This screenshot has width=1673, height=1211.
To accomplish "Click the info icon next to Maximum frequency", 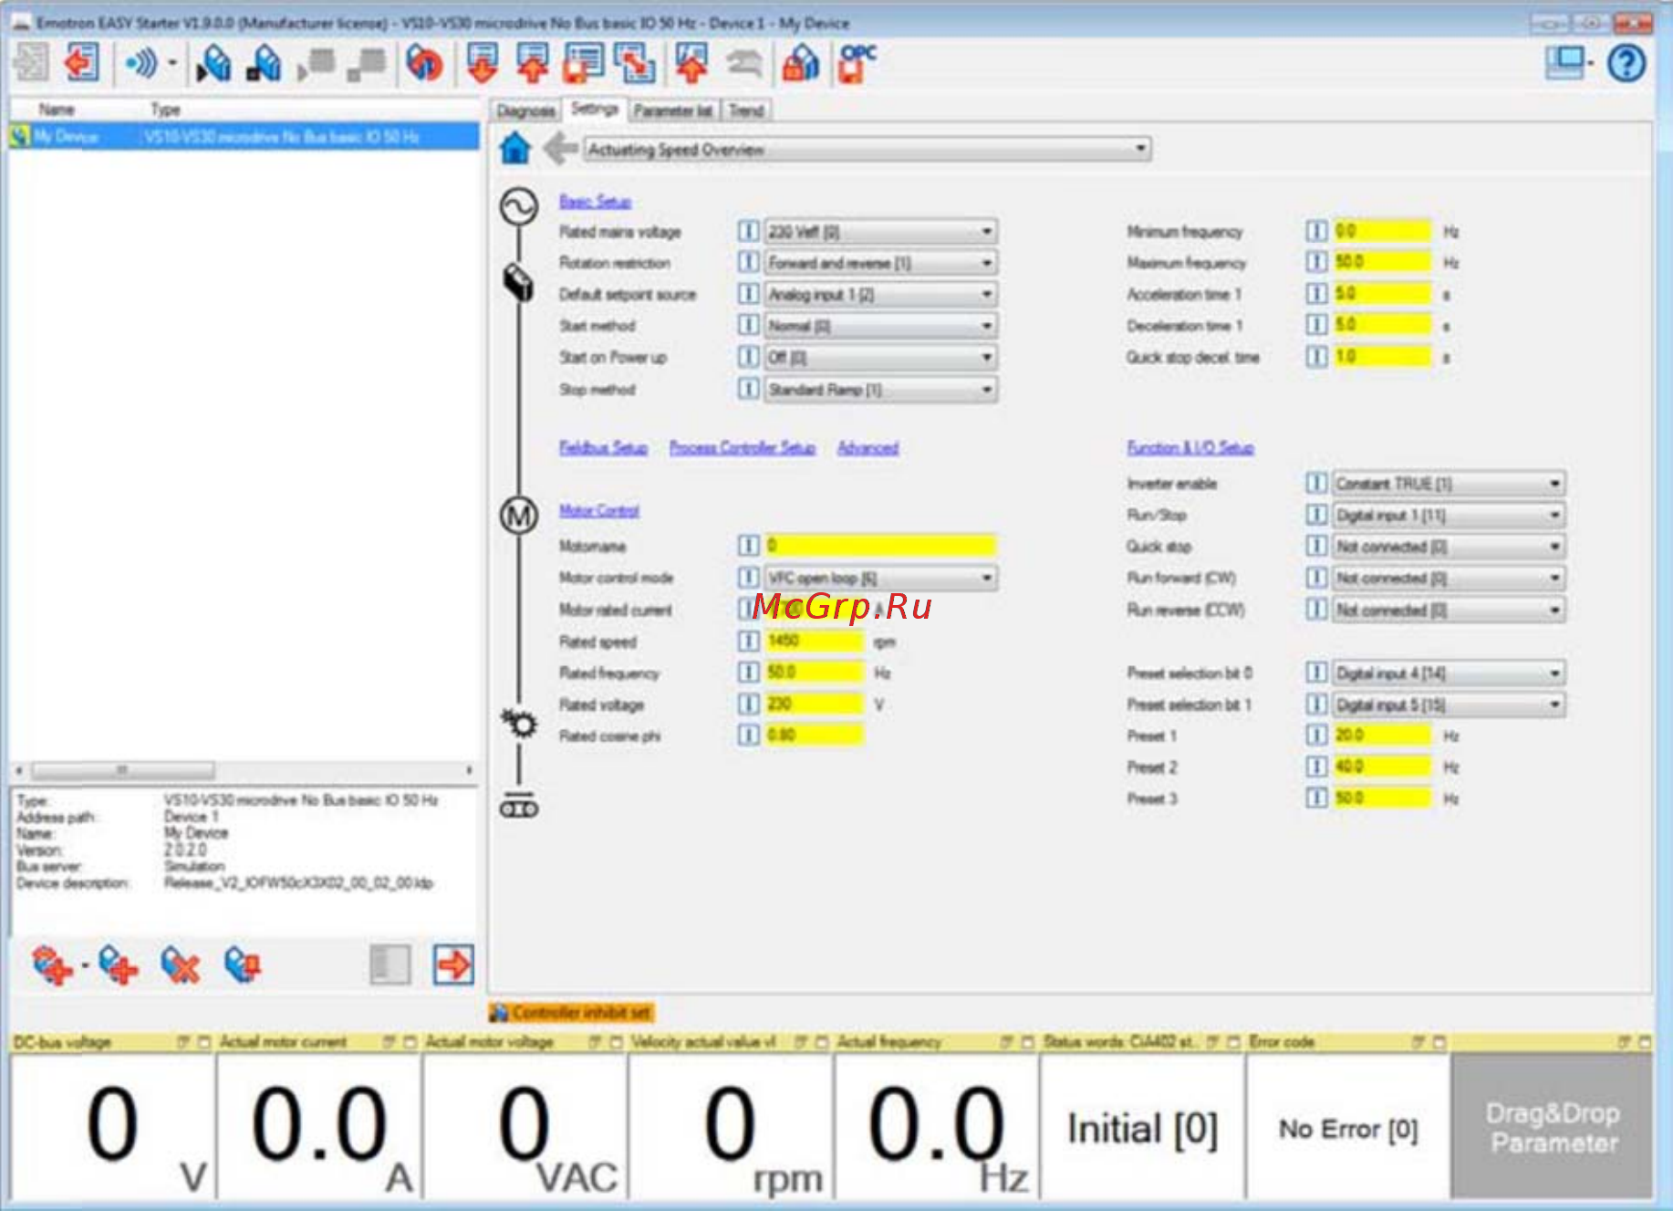I will (1315, 263).
